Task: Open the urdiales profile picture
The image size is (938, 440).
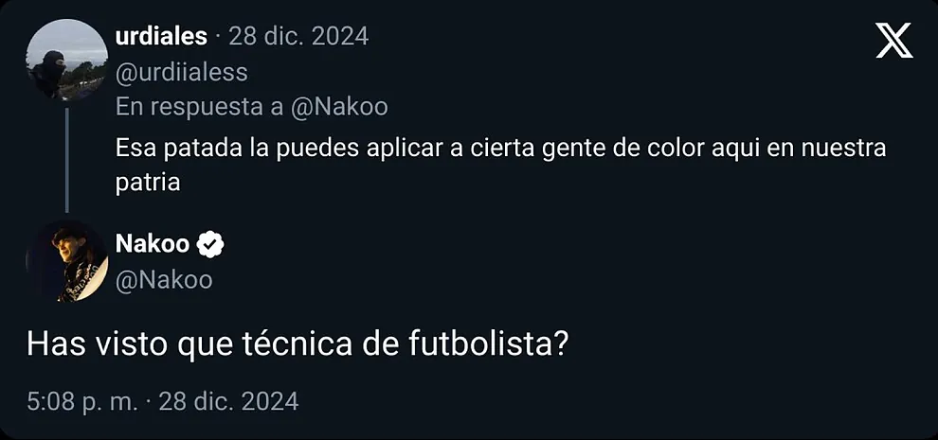Action: coord(66,59)
